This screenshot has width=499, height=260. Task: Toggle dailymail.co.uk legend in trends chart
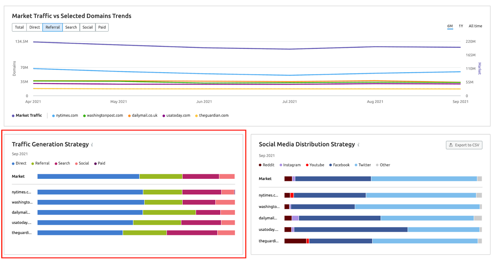tap(143, 116)
